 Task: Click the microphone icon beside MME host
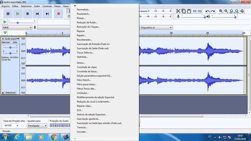(x=35, y=27)
